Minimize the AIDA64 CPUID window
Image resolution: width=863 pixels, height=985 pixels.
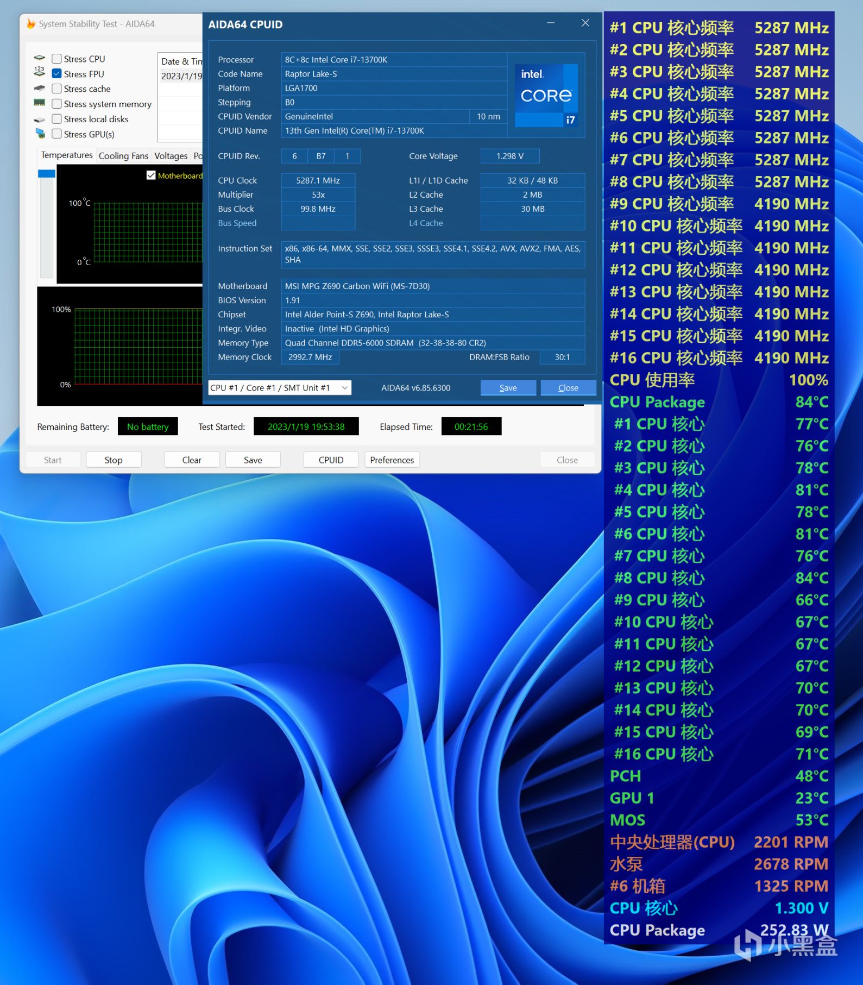[551, 23]
